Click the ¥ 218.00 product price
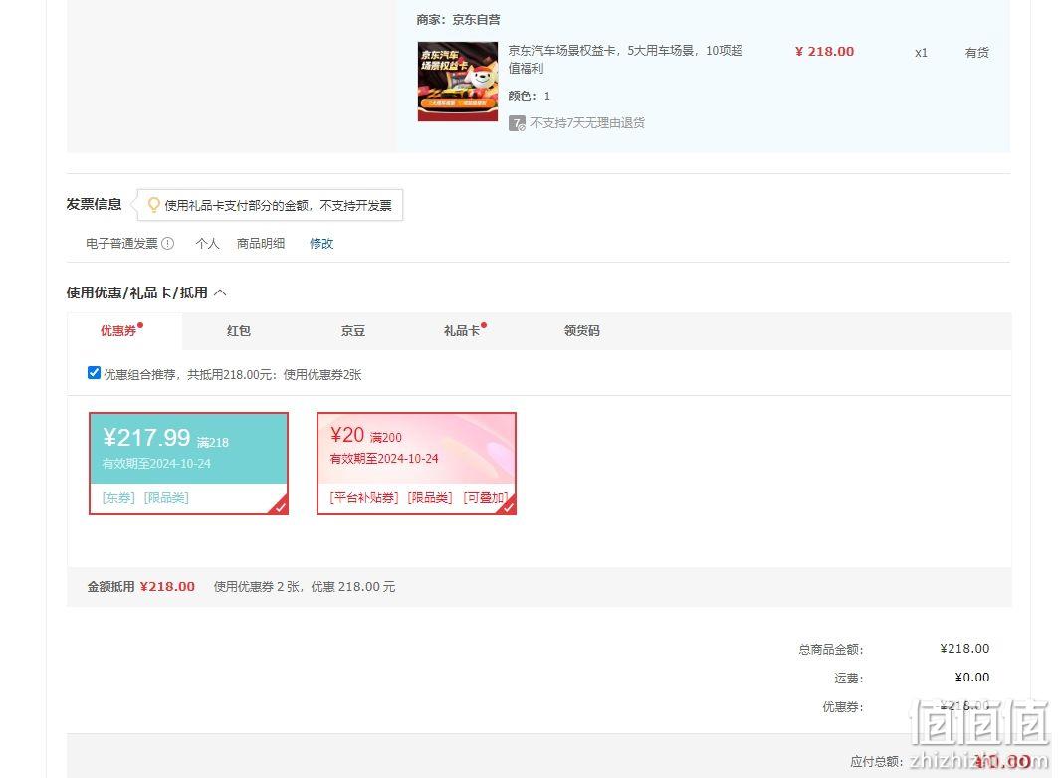Image resolution: width=1058 pixels, height=778 pixels. (824, 52)
